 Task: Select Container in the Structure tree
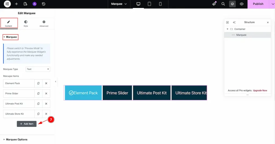tap(248, 29)
